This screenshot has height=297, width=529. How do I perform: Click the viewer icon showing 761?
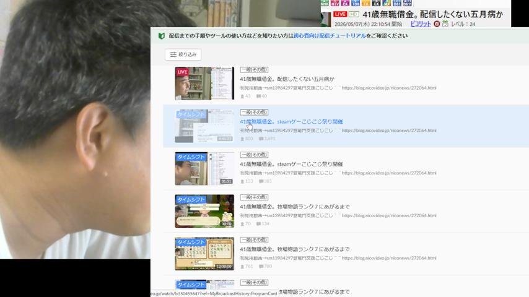click(242, 266)
